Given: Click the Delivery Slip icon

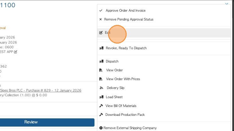Looking at the screenshot, I should click(x=101, y=88).
